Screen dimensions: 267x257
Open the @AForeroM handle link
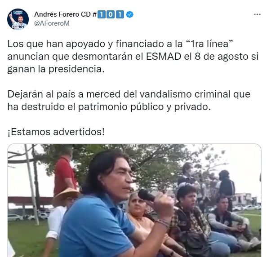coord(52,23)
